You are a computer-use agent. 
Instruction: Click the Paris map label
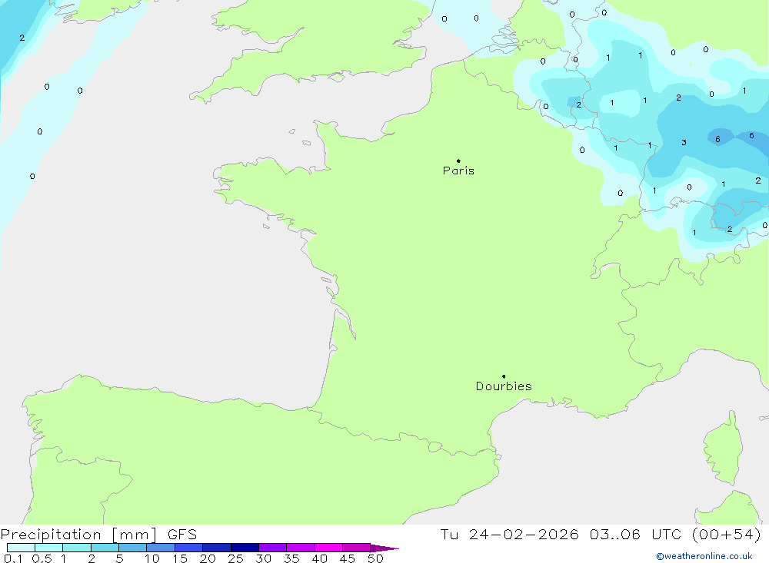(458, 171)
